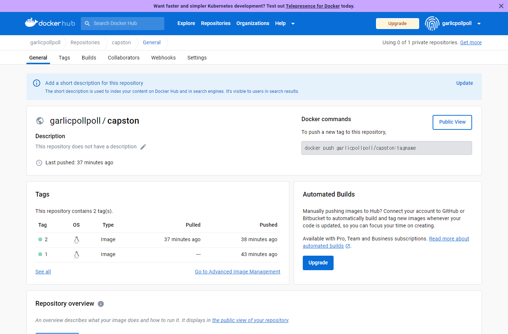The width and height of the screenshot is (508, 334).
Task: Click the See all tags link
Action: click(43, 272)
